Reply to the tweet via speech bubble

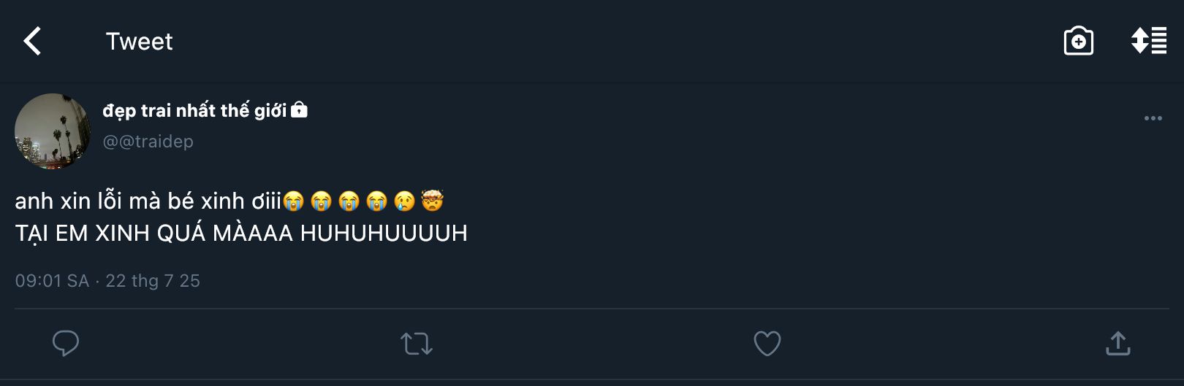coord(66,343)
